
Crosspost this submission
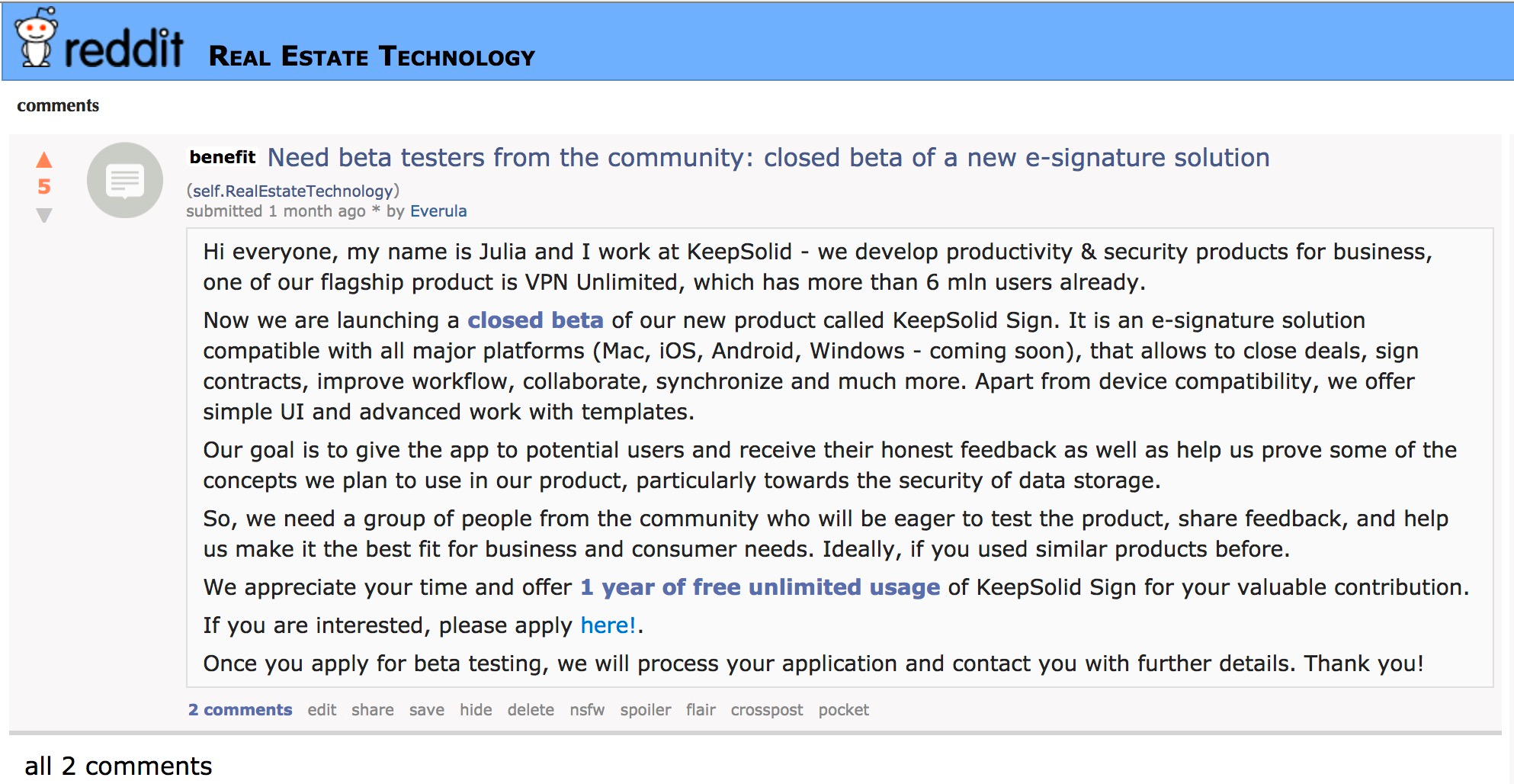766,709
